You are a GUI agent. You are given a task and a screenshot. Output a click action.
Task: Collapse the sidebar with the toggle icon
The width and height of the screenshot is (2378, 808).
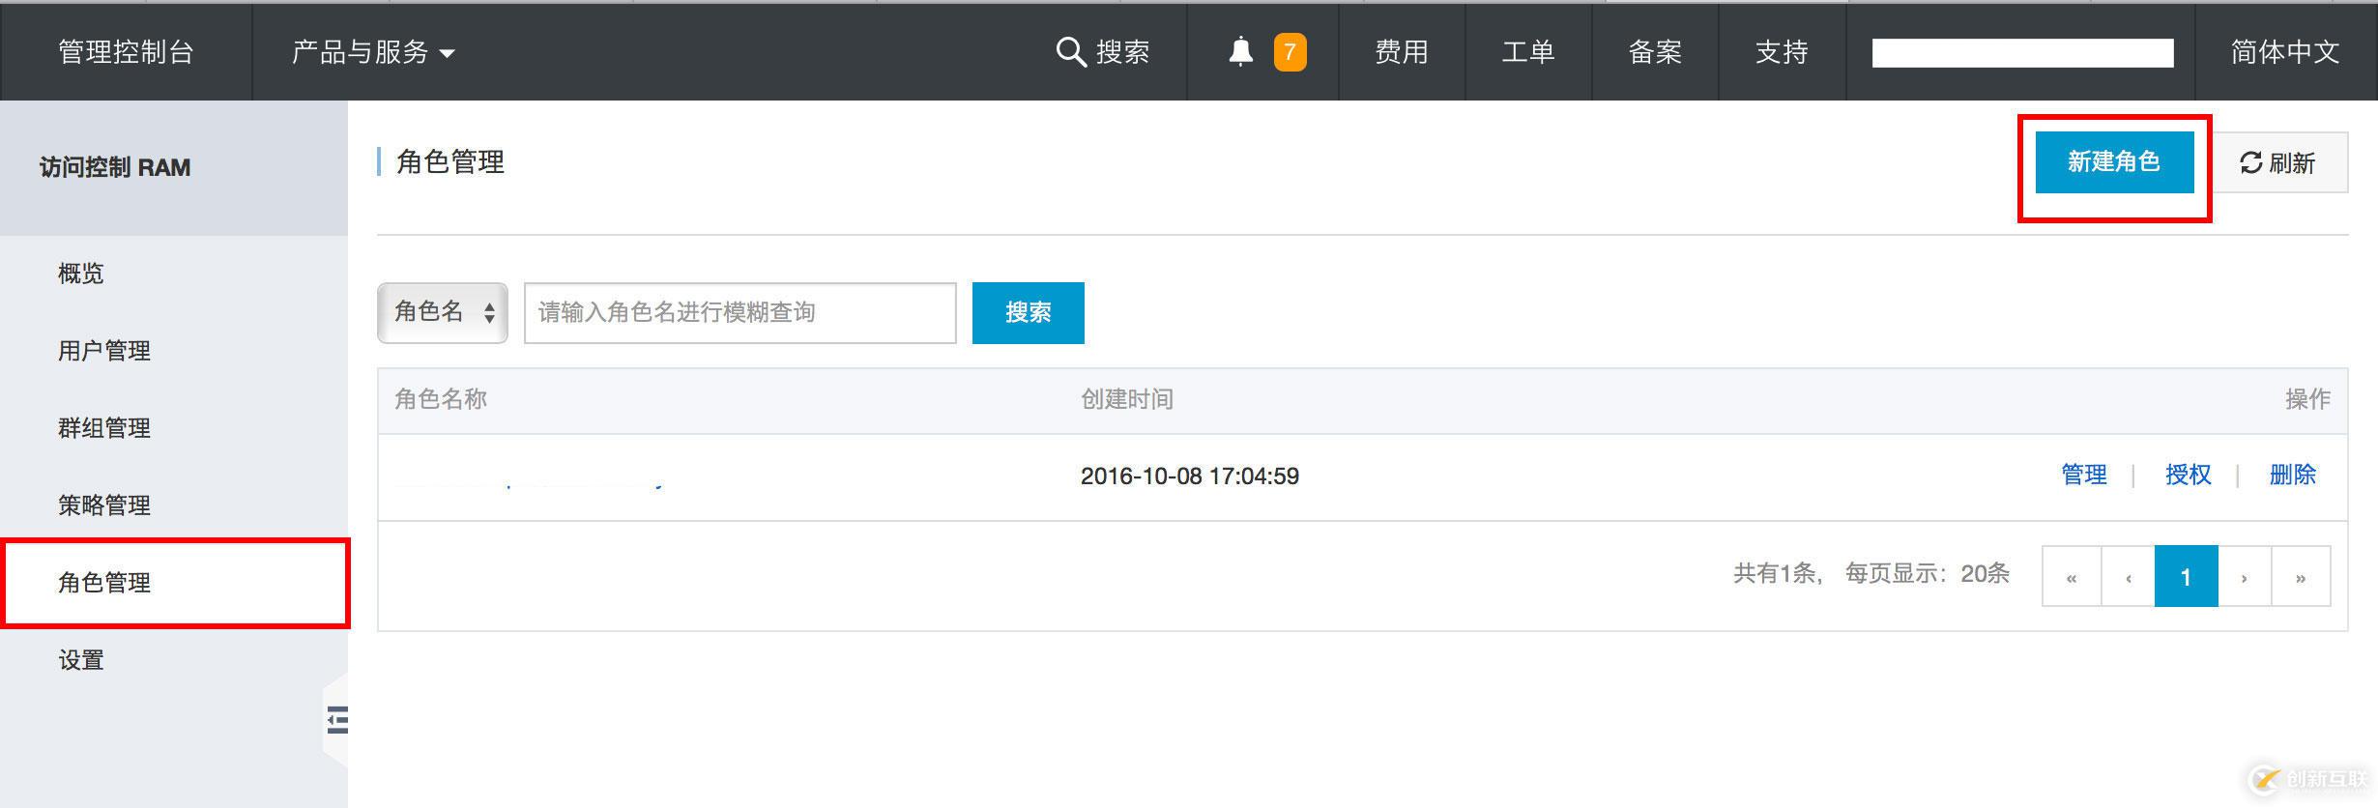[336, 720]
